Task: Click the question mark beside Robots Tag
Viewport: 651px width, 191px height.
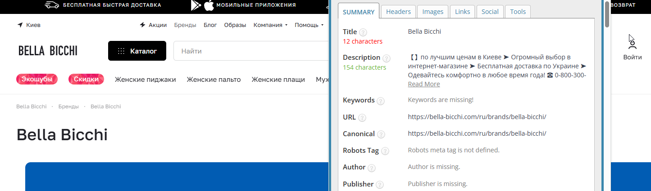Action: [x=385, y=151]
